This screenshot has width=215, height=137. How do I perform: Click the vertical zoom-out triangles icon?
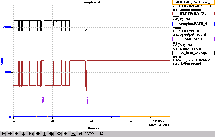(51, 134)
